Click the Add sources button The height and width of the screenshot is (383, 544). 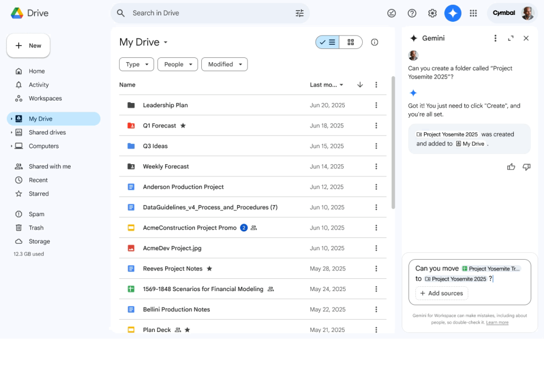441,293
